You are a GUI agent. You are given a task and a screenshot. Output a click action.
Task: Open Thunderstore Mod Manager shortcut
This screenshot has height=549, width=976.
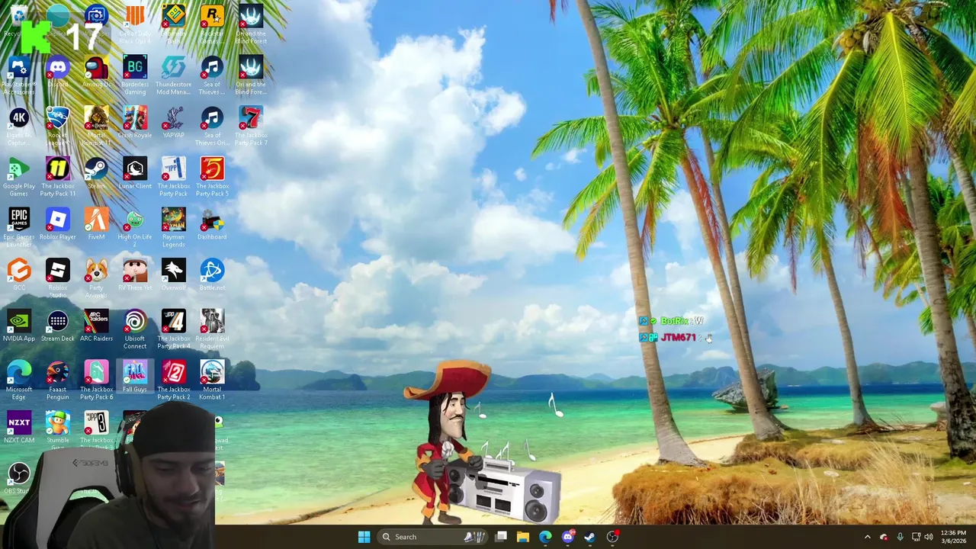[174, 75]
